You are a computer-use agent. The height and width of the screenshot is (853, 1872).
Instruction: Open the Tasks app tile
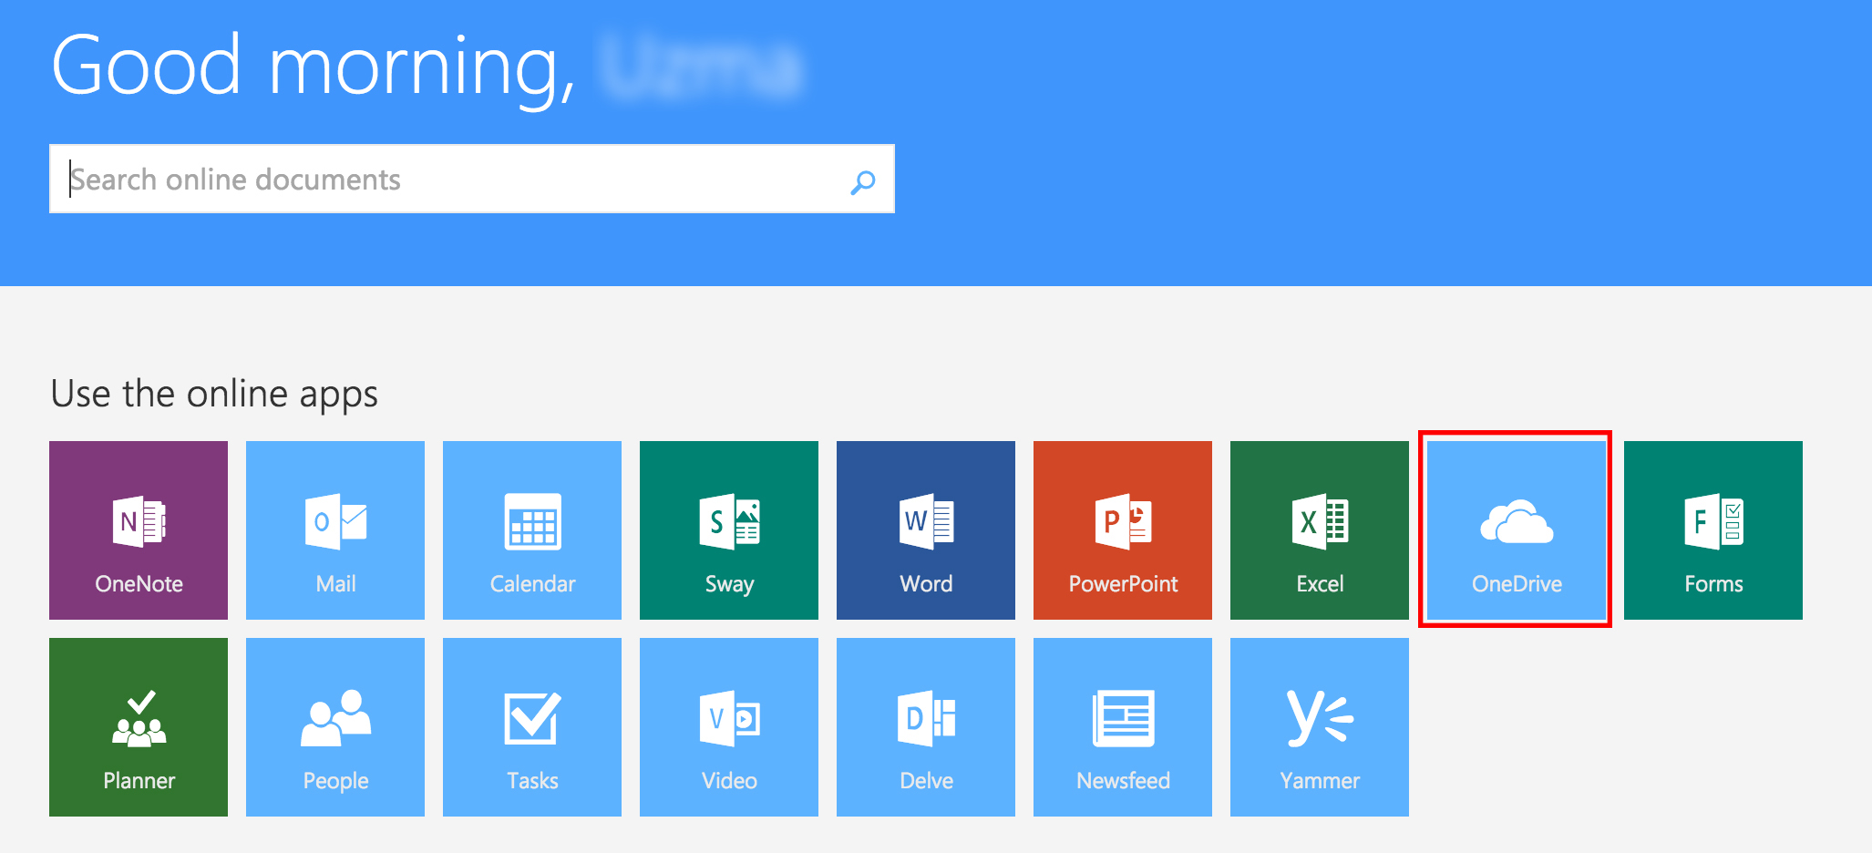point(532,727)
